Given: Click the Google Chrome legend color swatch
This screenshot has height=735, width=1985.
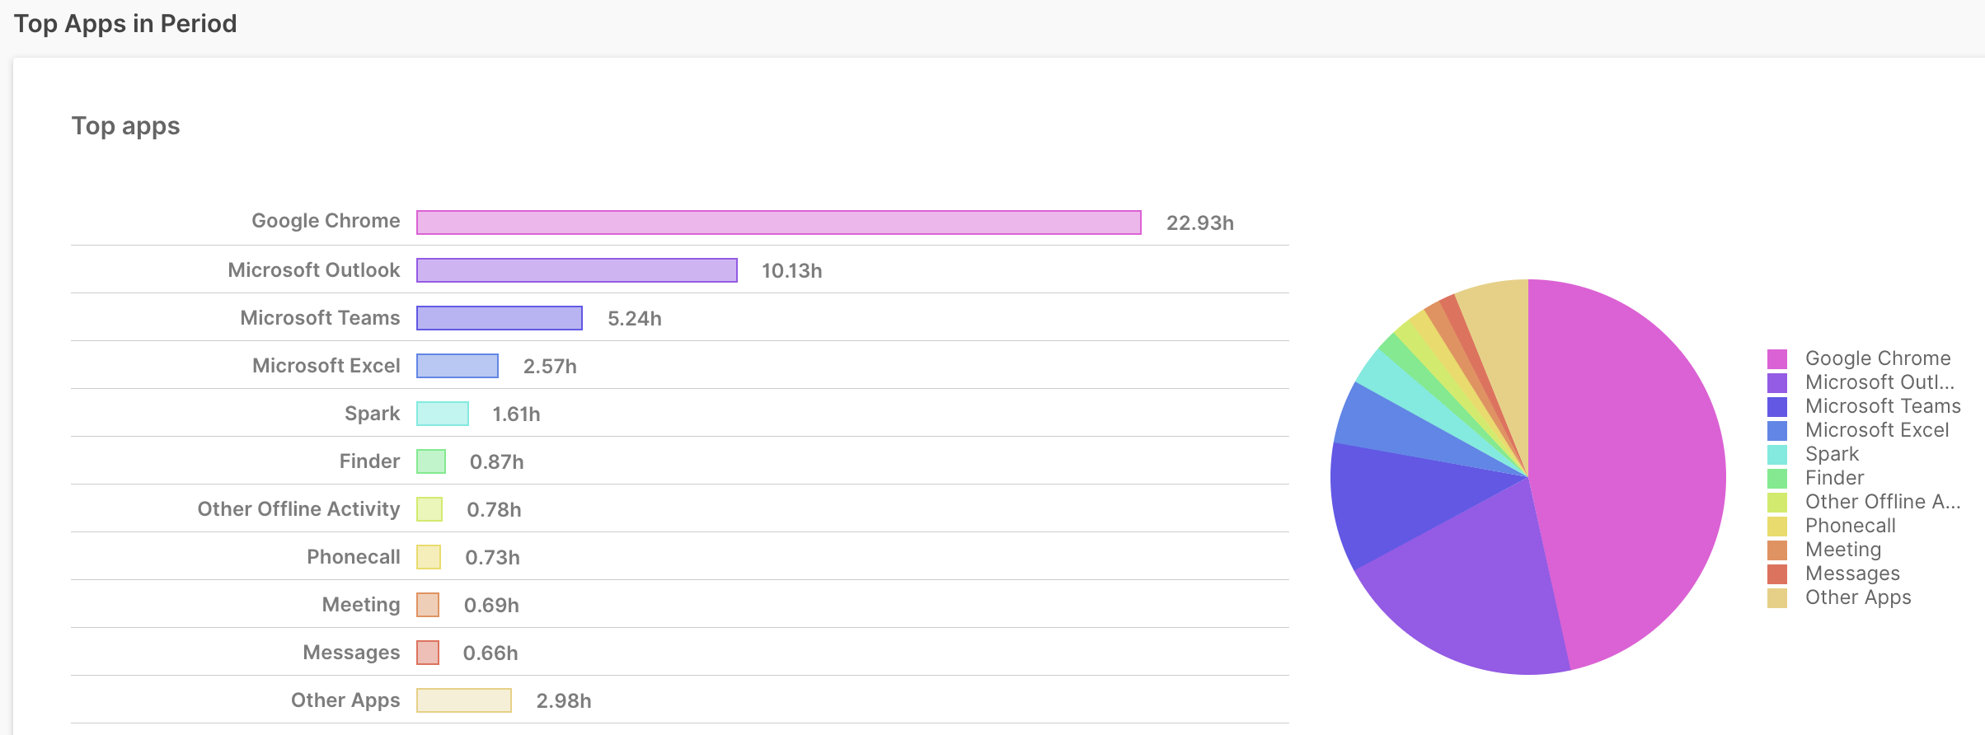Looking at the screenshot, I should coord(1777,358).
